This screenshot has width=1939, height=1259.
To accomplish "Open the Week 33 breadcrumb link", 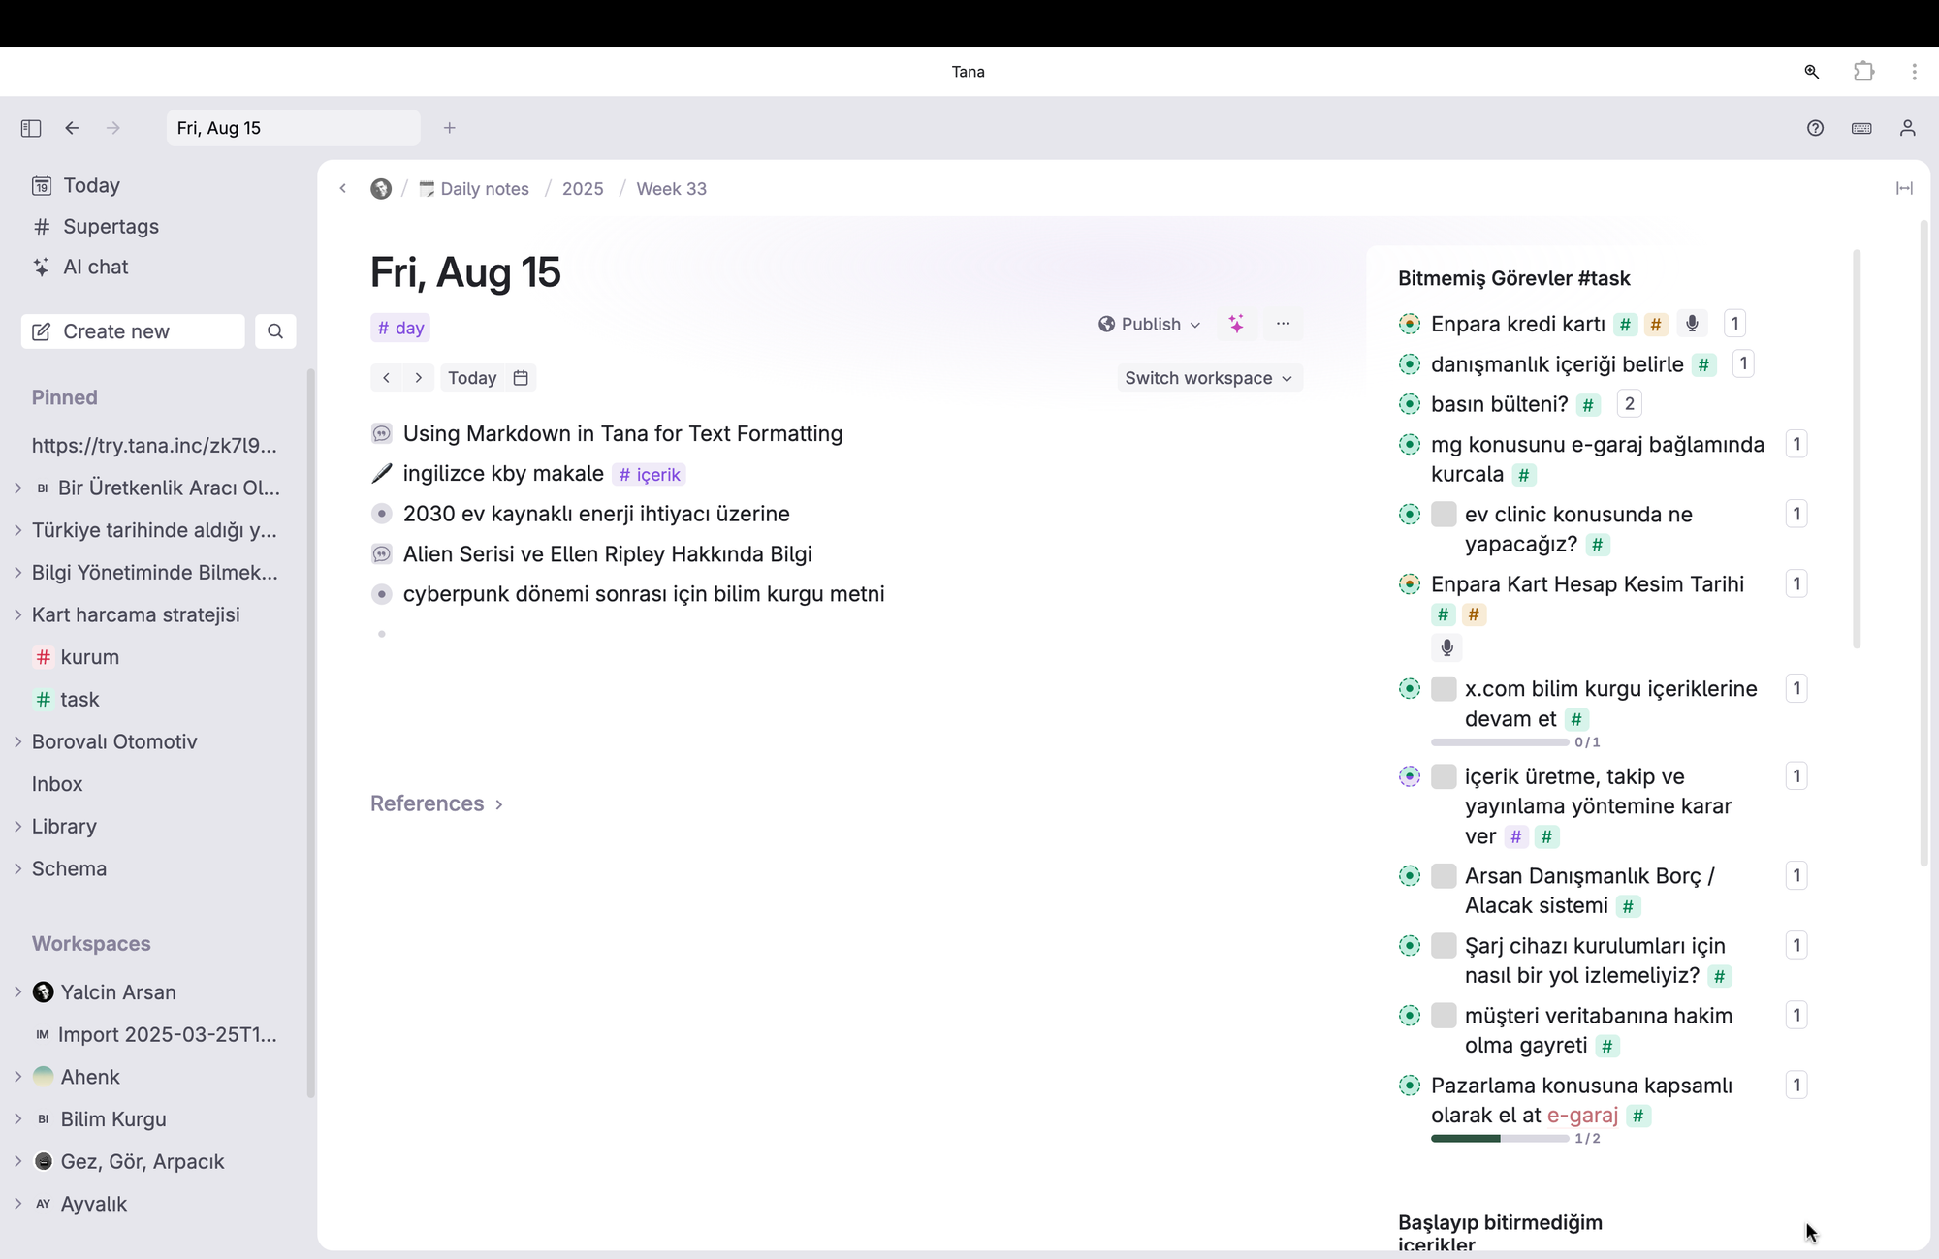I will point(671,189).
